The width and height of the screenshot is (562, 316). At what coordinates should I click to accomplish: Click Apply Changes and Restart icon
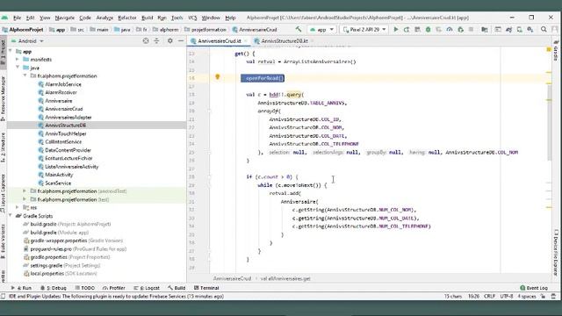pos(407,29)
